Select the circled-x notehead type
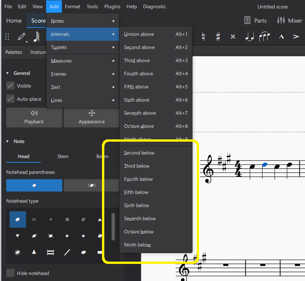 pyautogui.click(x=67, y=220)
